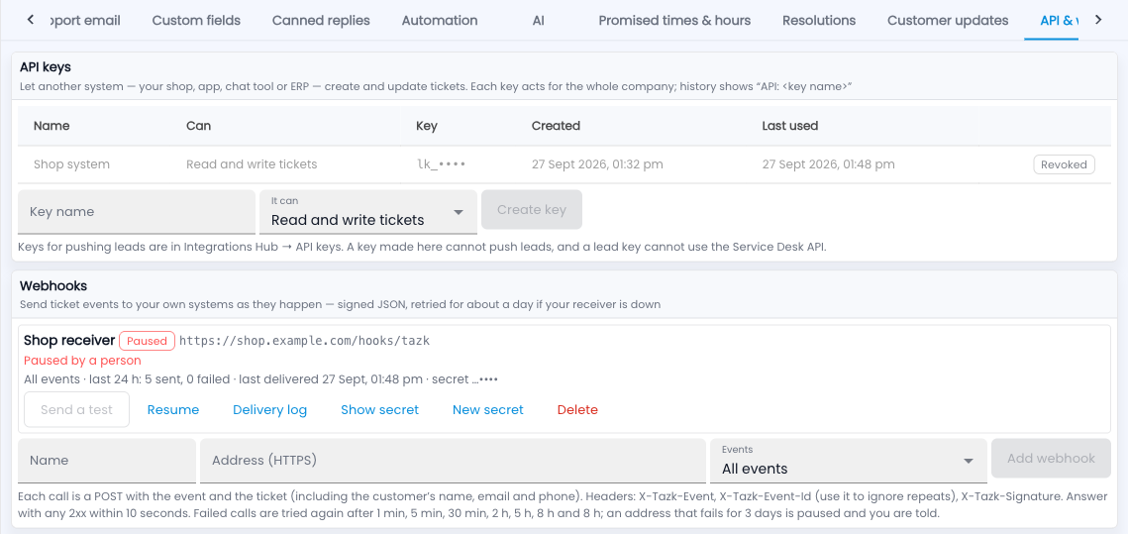This screenshot has width=1128, height=534.
Task: Click the 'Can' column header
Action: tap(198, 125)
